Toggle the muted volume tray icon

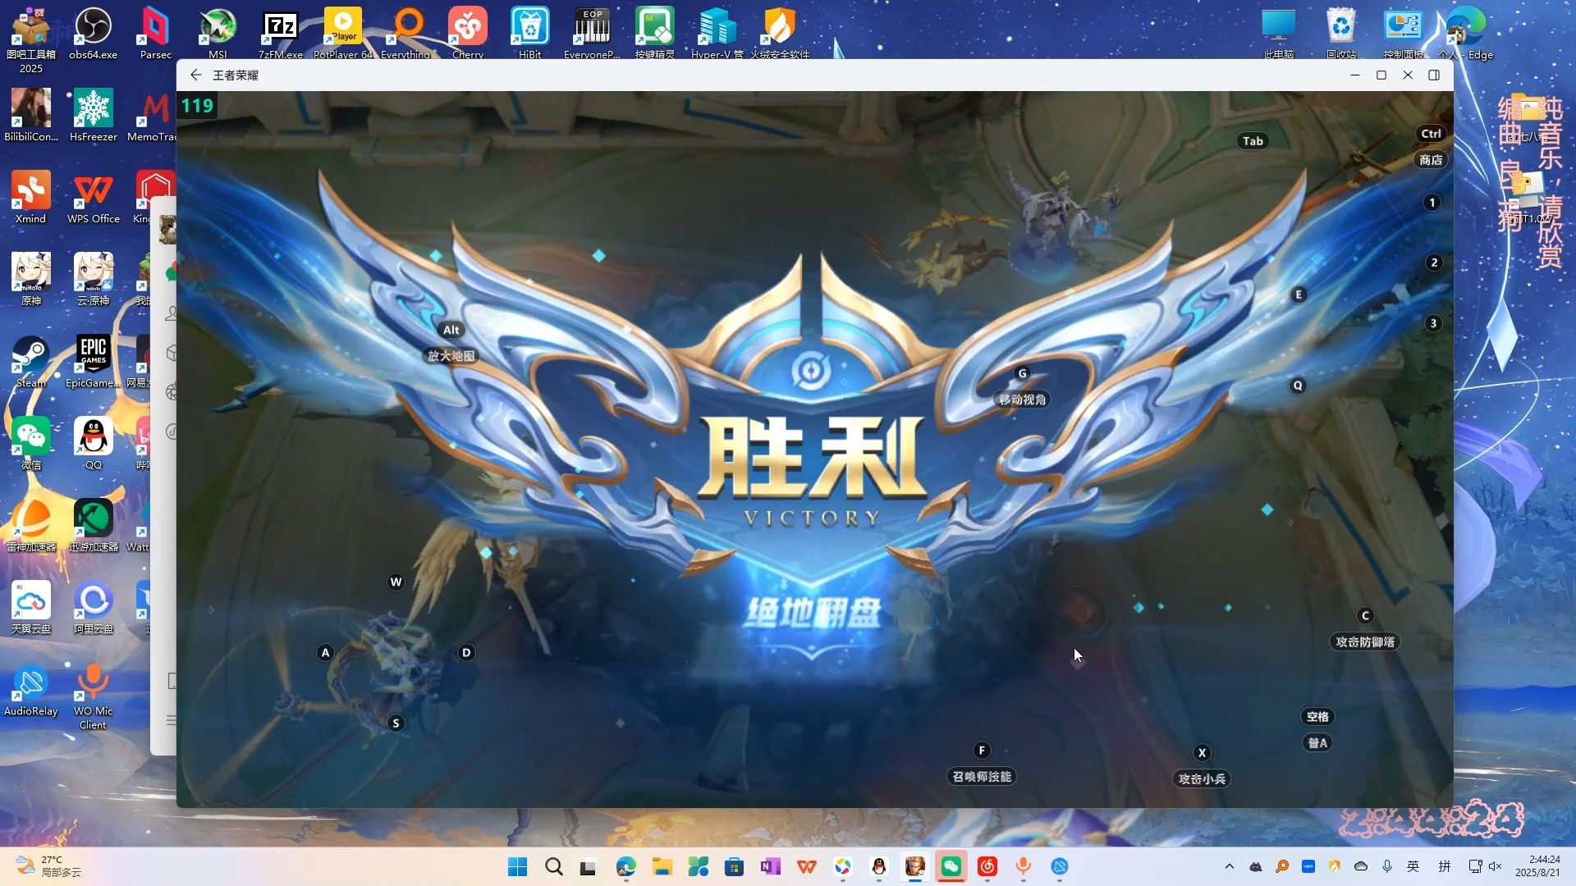[1495, 866]
